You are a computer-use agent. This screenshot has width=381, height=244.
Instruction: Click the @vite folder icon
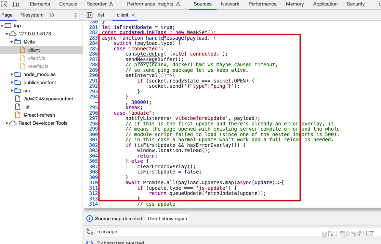click(18, 42)
